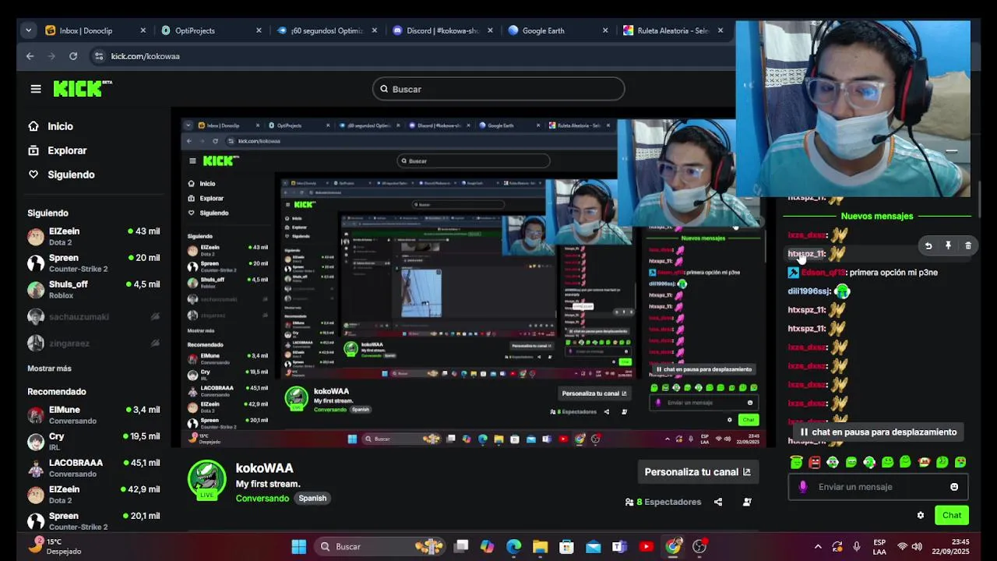Viewport: 997px width, 561px height.
Task: Open YouTube app on the taskbar
Action: click(646, 546)
